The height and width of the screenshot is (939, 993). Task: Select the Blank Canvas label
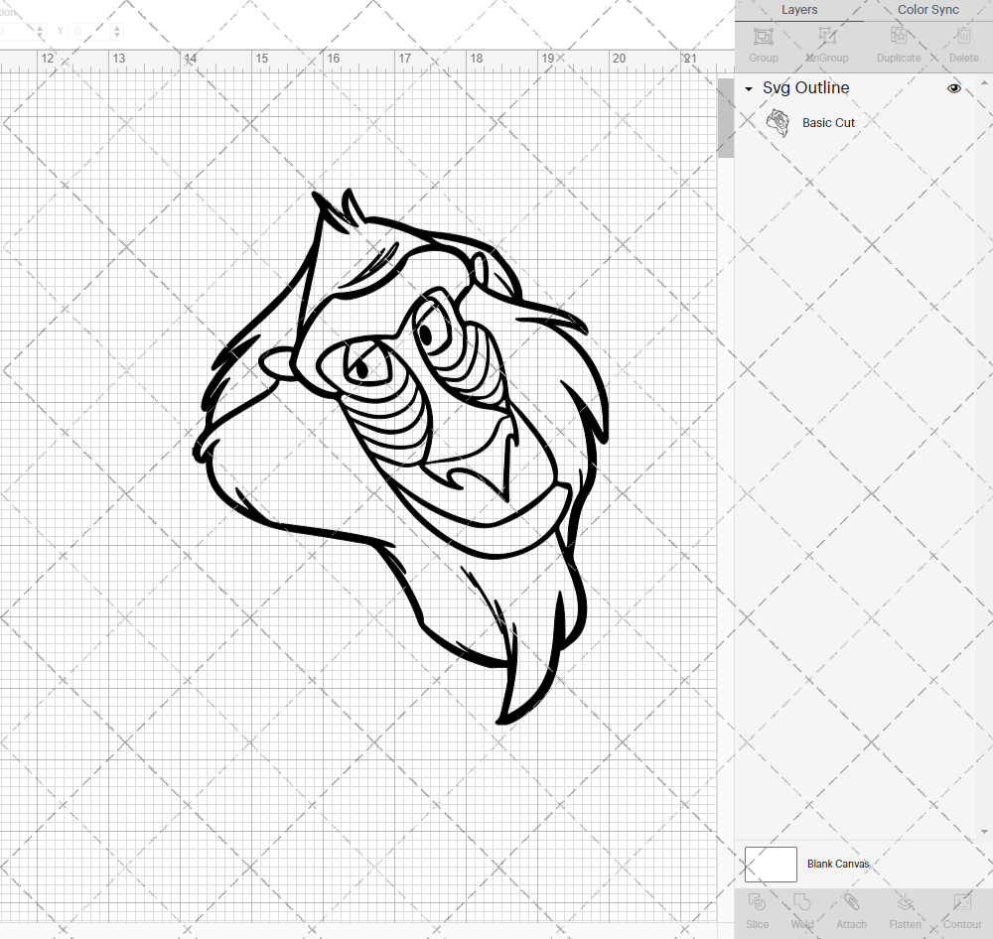(838, 864)
